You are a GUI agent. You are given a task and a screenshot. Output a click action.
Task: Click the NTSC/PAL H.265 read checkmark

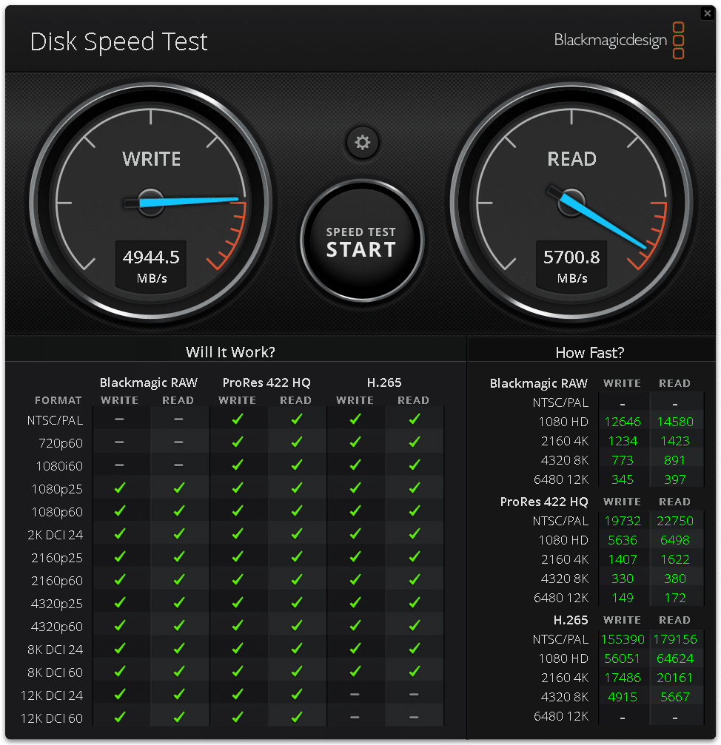click(x=415, y=419)
